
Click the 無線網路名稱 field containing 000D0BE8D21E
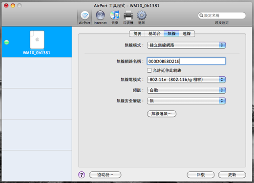click(186, 61)
